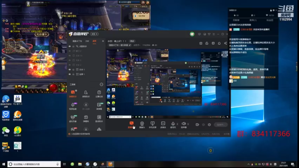Show hidden system tray icons
The height and width of the screenshot is (168, 299).
coord(249,164)
